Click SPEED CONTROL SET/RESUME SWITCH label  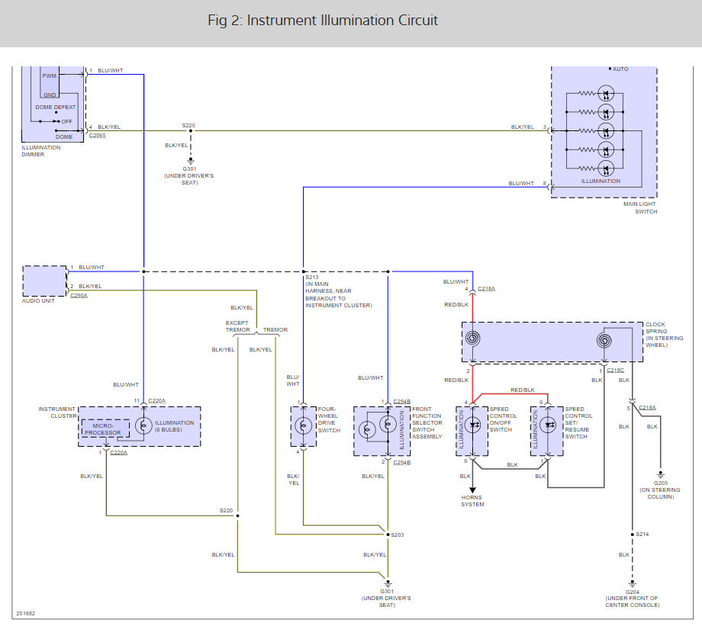[x=578, y=422]
